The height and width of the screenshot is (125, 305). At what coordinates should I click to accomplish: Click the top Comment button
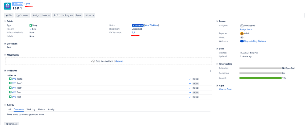point(22,15)
